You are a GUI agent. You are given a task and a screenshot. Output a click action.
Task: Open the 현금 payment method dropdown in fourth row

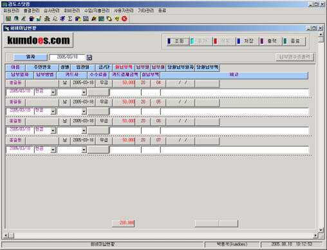click(53, 150)
